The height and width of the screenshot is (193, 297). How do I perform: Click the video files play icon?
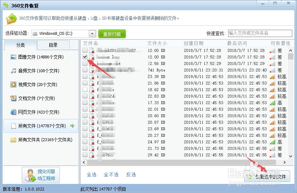point(13,85)
